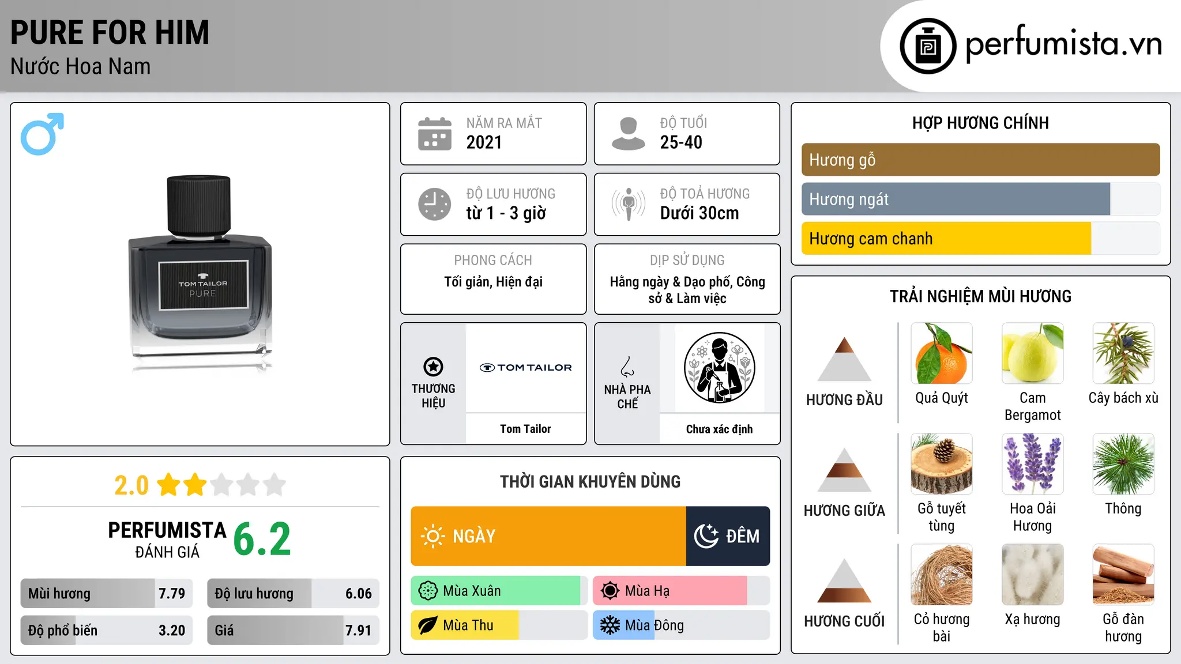The image size is (1181, 664).
Task: Click the age range value 25-40
Action: 681,142
